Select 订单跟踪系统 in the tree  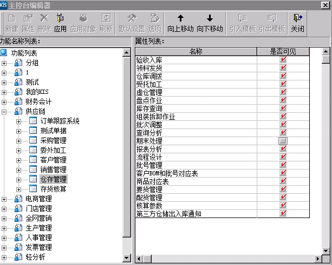(x=60, y=121)
